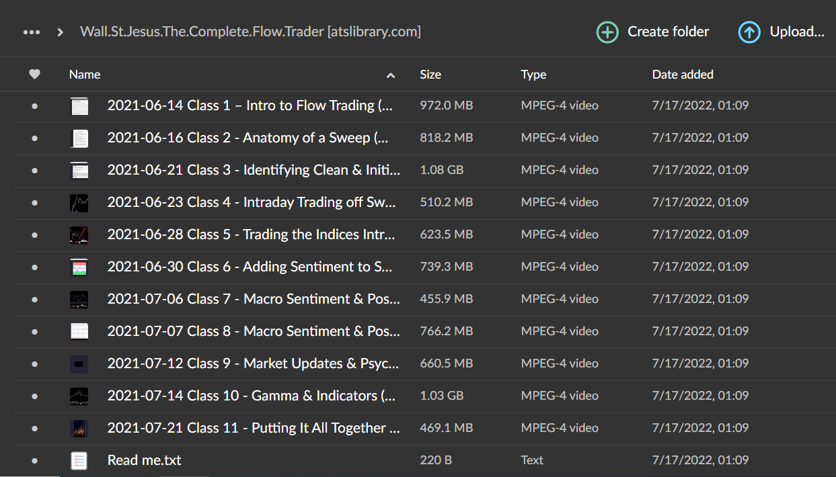Click the waveform thumbnail icon for Class 11
The width and height of the screenshot is (836, 477).
tap(79, 428)
